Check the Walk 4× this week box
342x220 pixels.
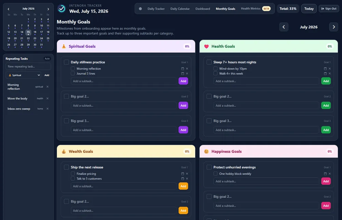[x=215, y=74]
